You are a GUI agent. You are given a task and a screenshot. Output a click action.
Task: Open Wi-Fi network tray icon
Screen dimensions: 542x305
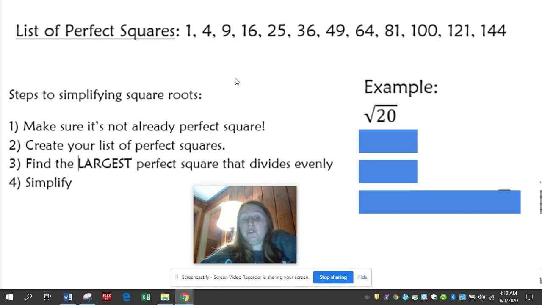click(492, 297)
